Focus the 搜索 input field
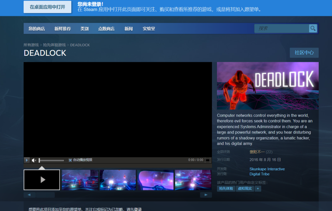This screenshot has width=332, height=211. [x=281, y=28]
